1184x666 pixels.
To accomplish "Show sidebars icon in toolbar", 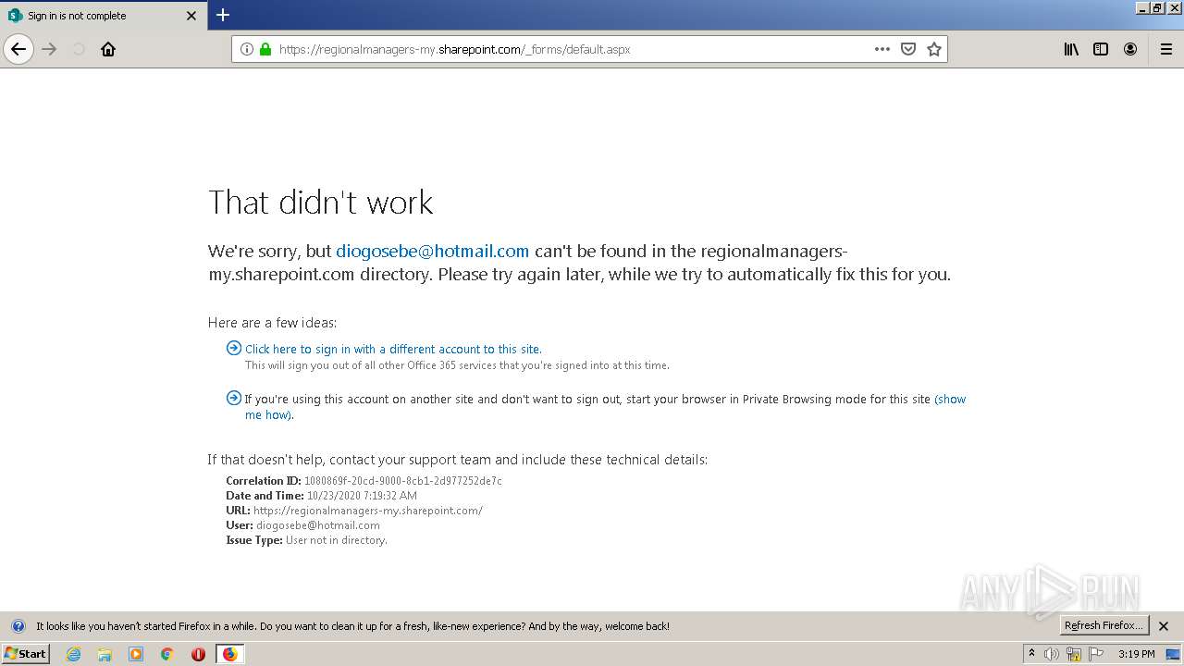I will click(x=1101, y=49).
